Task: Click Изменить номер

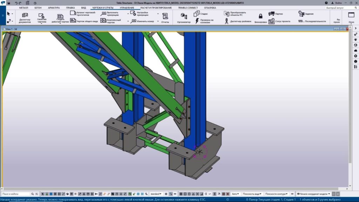Action: tap(142, 21)
